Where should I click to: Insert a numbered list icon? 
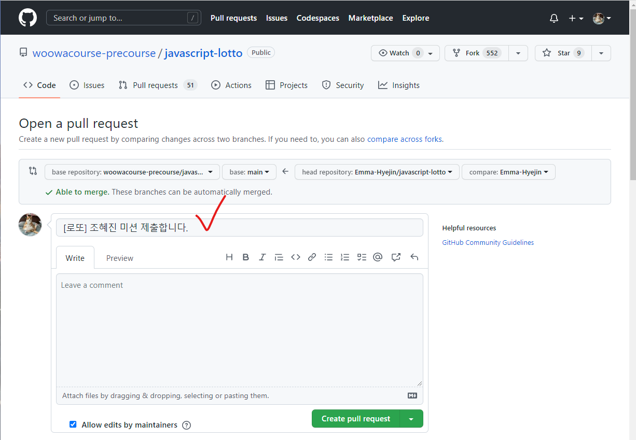pos(345,257)
